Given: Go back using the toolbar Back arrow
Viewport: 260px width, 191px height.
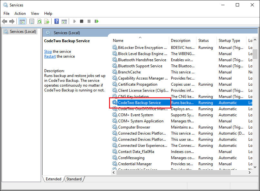Looking at the screenshot, I should click(x=5, y=21).
